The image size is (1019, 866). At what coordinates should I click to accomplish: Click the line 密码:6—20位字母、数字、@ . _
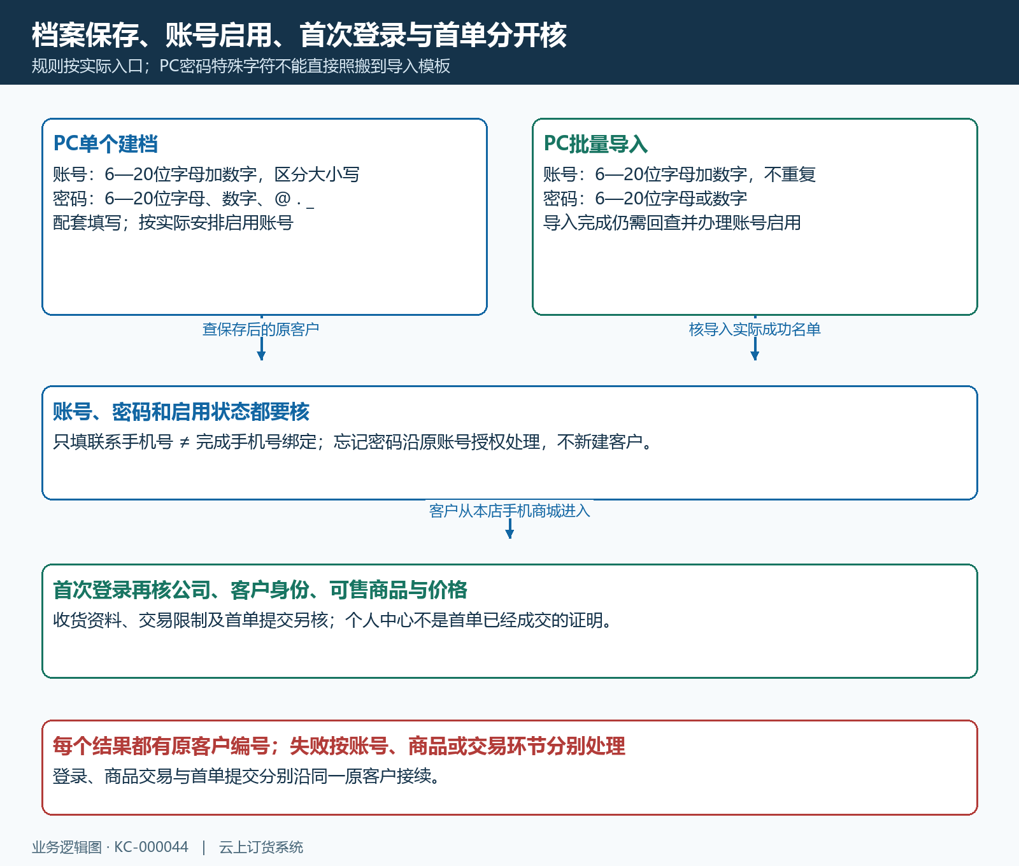pyautogui.click(x=183, y=199)
